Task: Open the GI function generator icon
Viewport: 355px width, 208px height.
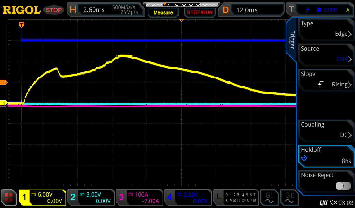Action: coord(269,198)
